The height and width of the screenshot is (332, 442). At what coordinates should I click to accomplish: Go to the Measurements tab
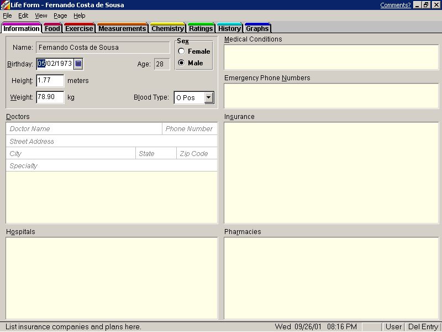tap(122, 28)
